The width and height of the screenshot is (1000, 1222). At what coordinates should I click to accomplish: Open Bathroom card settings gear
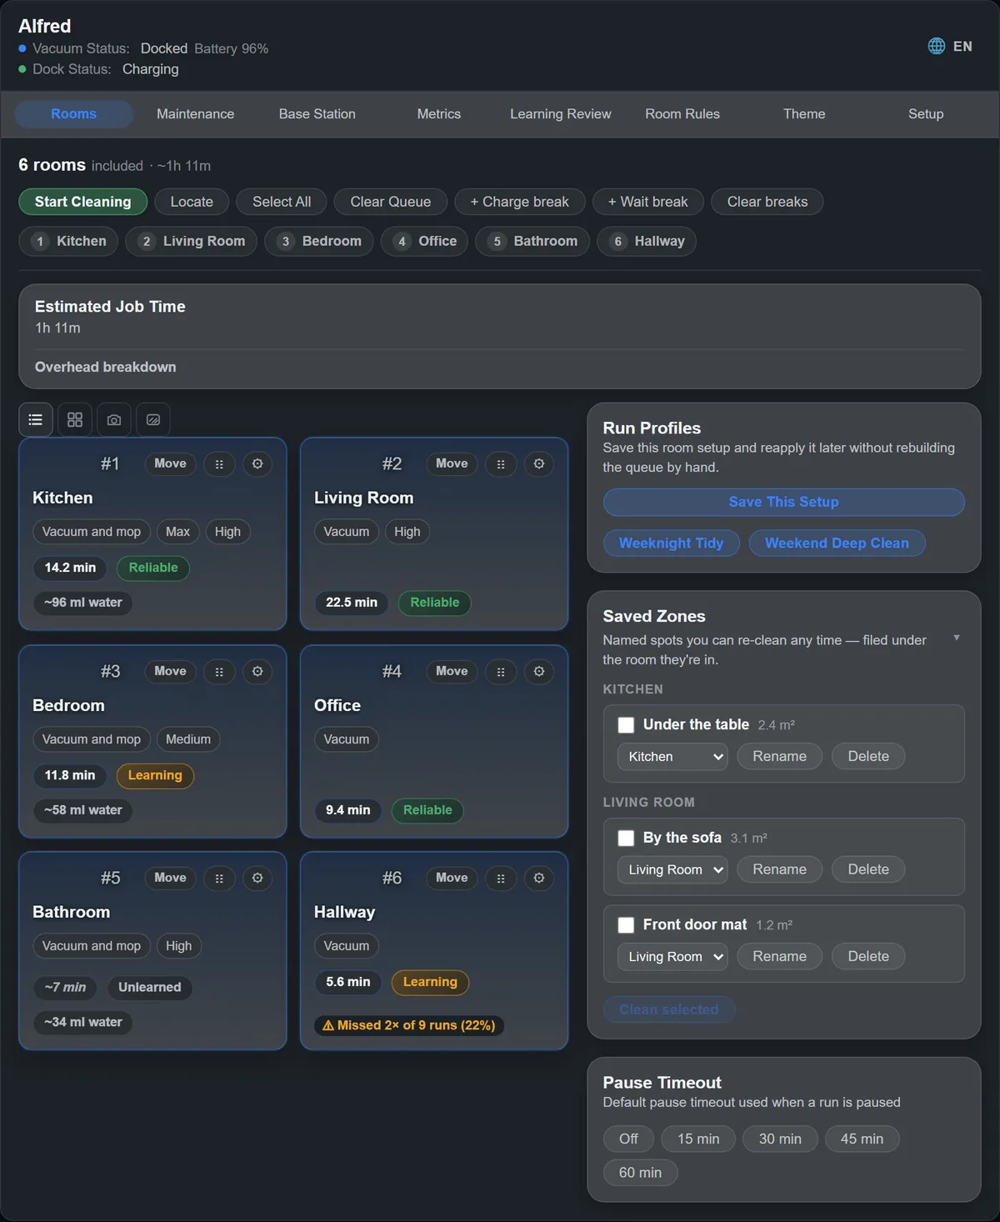(x=257, y=878)
